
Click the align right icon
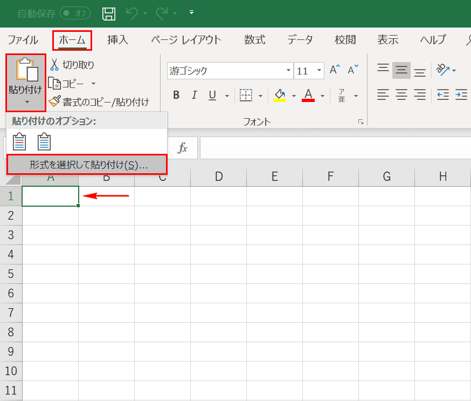[x=420, y=95]
